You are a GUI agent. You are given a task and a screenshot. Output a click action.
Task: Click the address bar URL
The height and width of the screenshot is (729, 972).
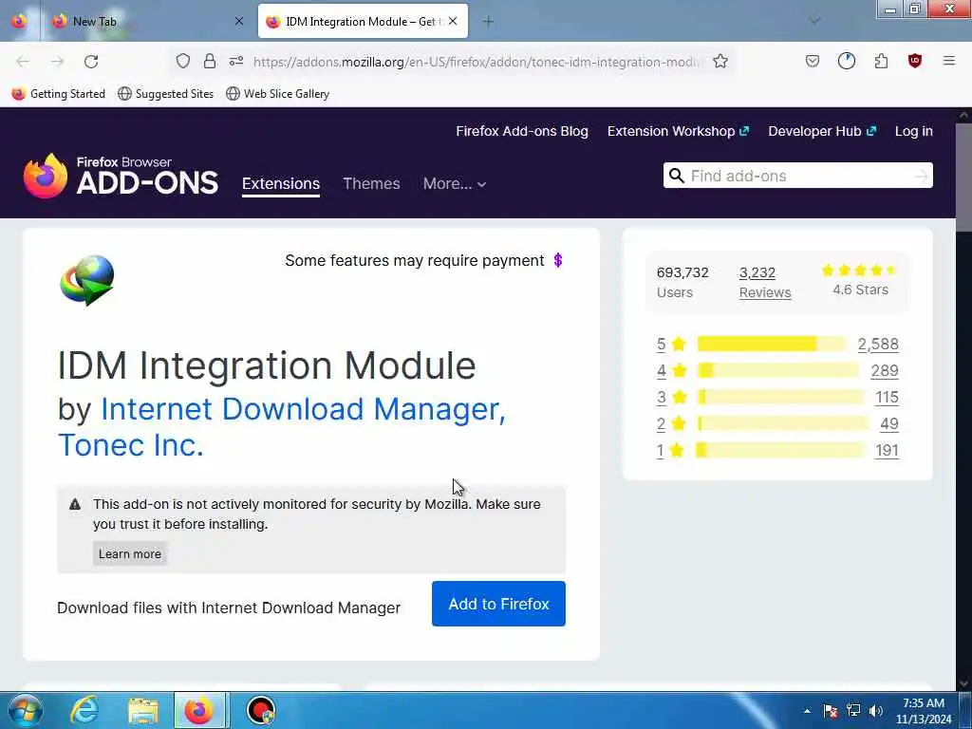click(476, 62)
